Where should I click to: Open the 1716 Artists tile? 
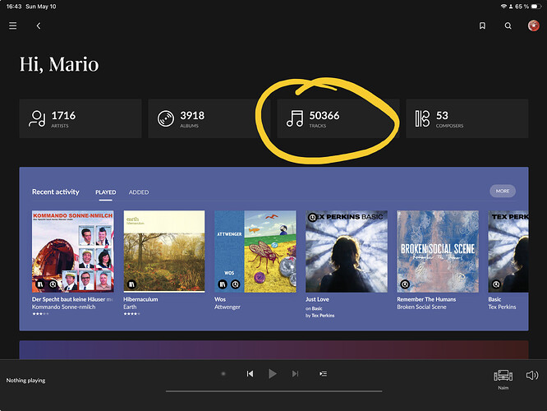80,118
